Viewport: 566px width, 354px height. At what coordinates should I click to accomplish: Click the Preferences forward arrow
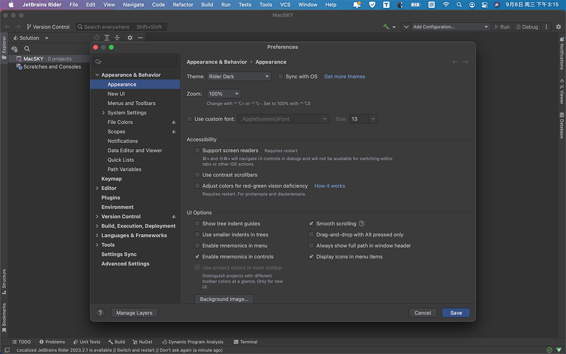click(466, 62)
